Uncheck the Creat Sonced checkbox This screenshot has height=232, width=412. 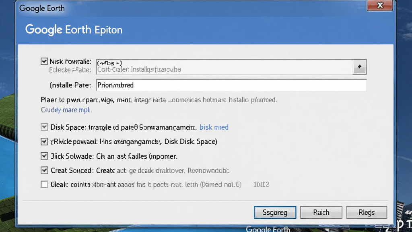44,170
